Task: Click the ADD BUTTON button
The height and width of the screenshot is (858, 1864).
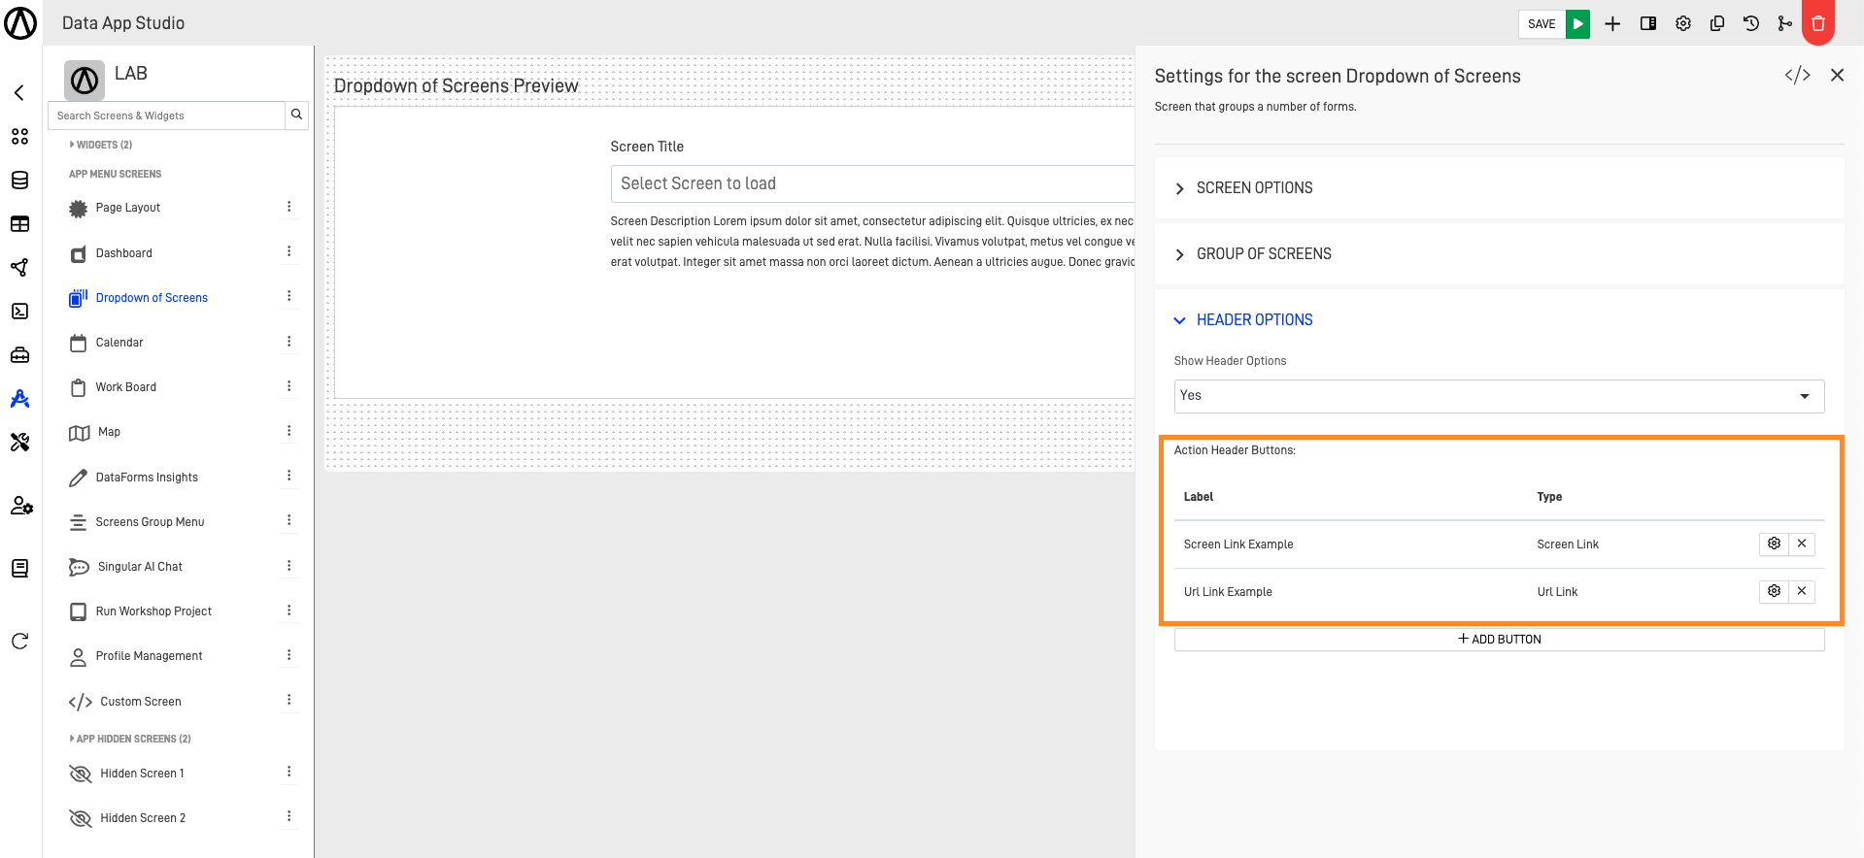Action: coord(1499,640)
